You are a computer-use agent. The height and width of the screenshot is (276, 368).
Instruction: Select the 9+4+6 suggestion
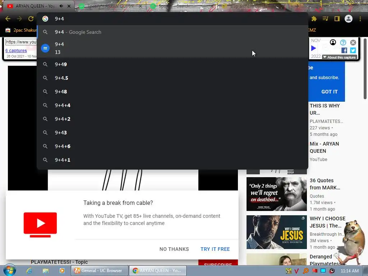172,146
